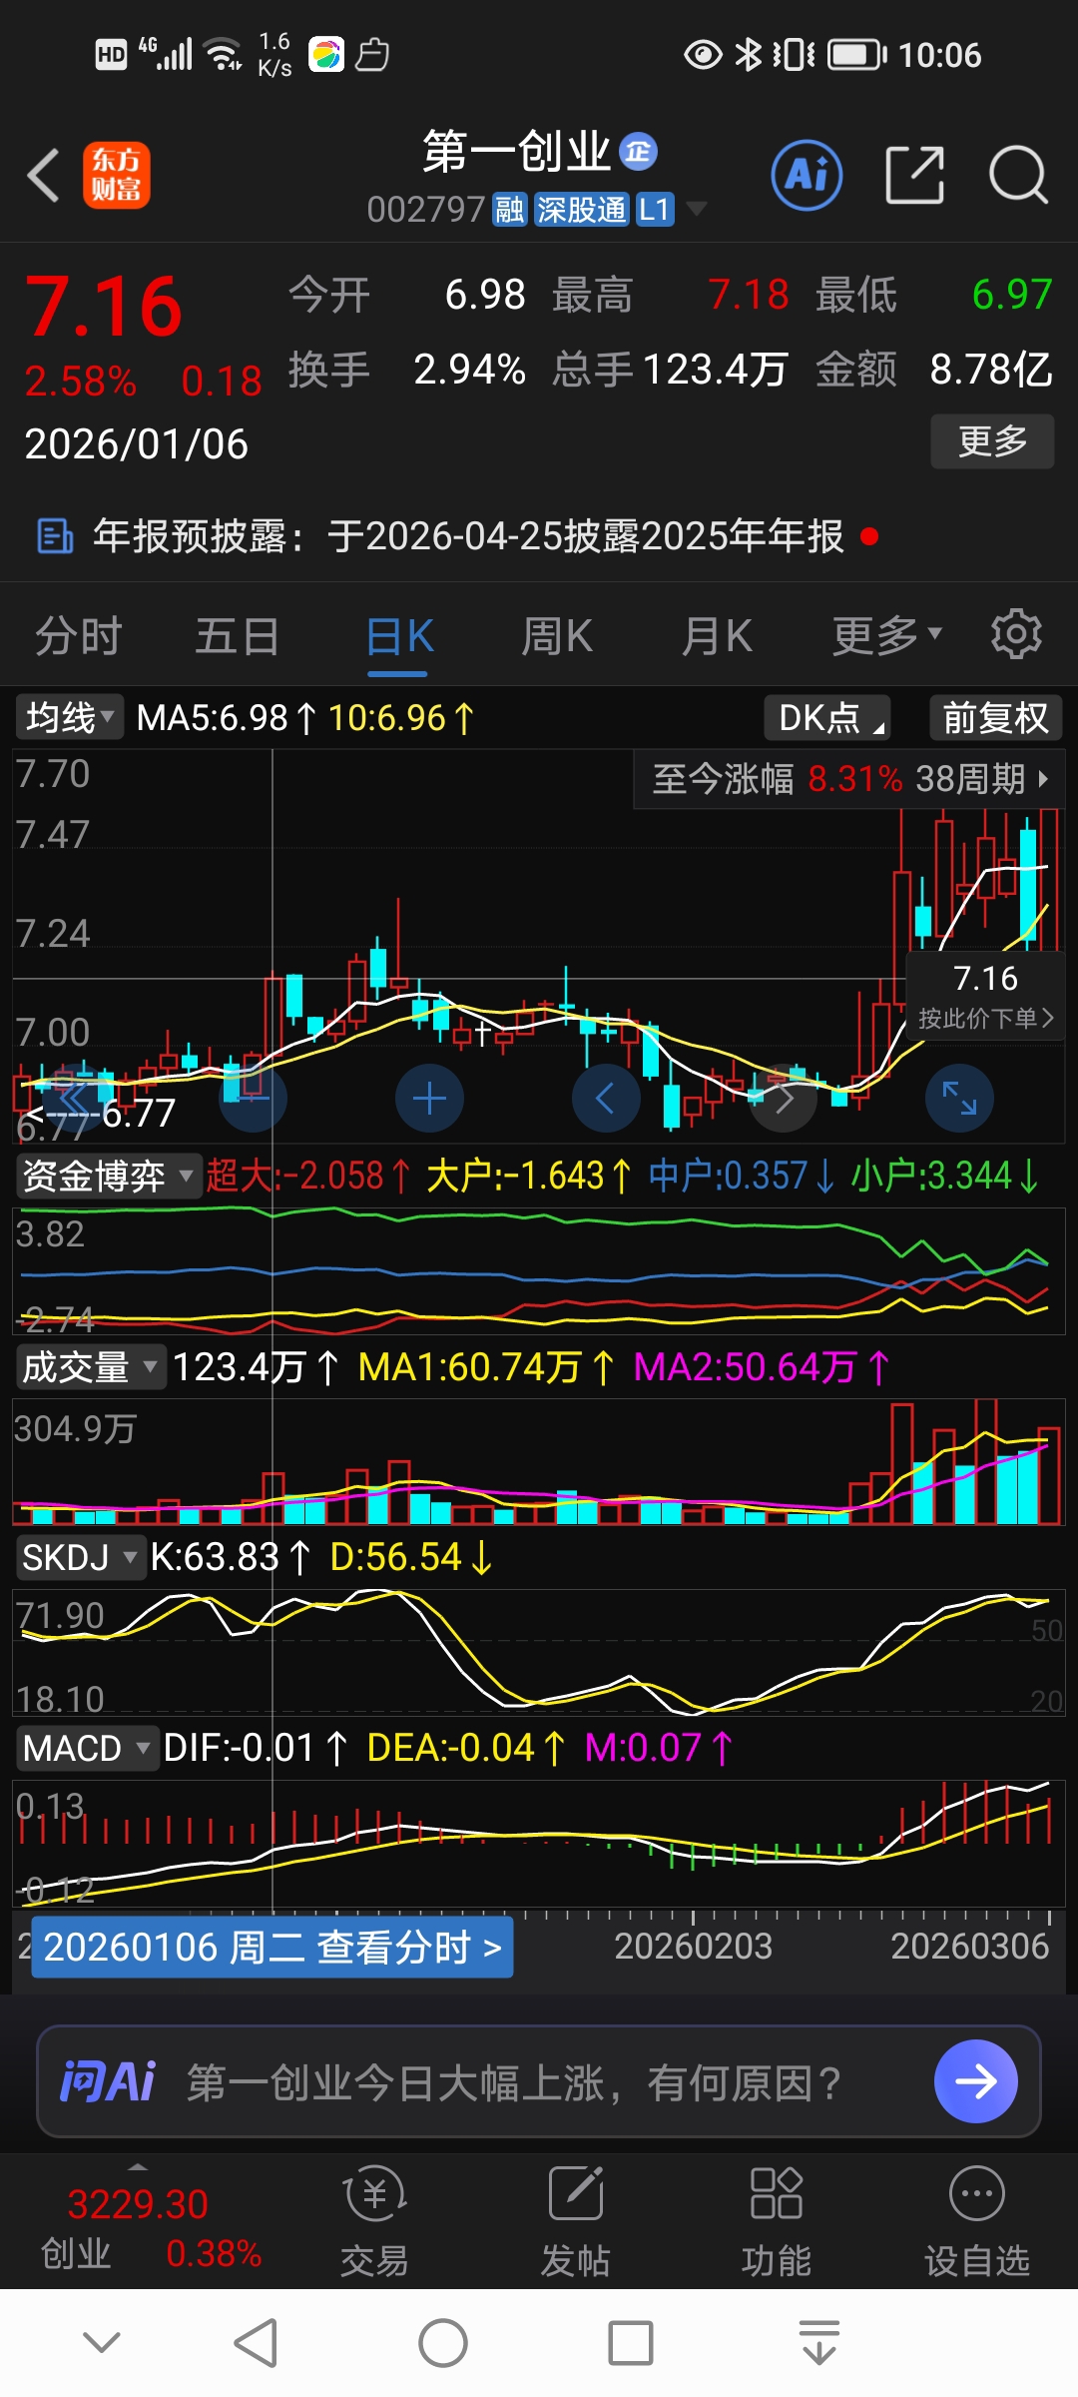This screenshot has width=1078, height=2397.
Task: Tap the SKDJ oscillator chart
Action: coord(539,1652)
